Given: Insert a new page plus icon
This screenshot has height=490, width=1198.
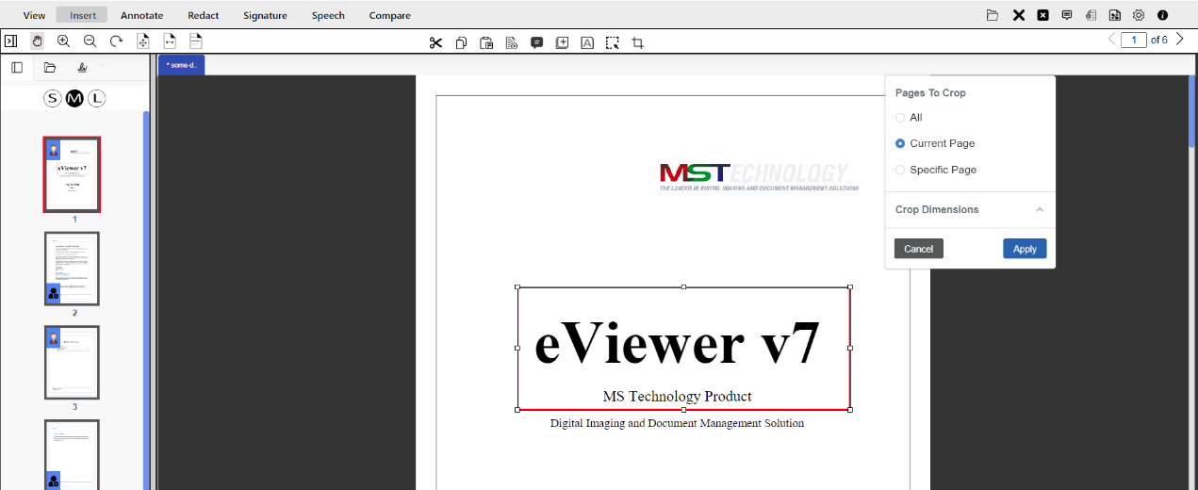Looking at the screenshot, I should coord(563,42).
